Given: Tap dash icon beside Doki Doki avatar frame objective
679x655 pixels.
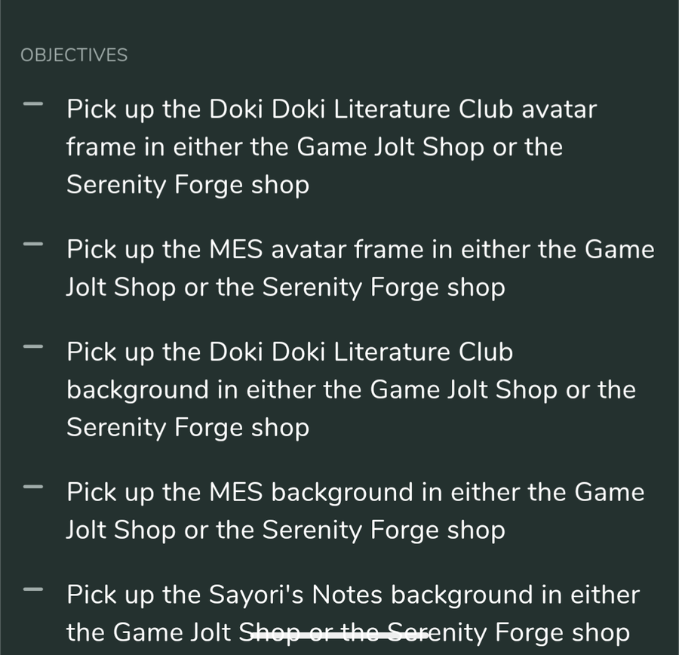Looking at the screenshot, I should tap(33, 104).
